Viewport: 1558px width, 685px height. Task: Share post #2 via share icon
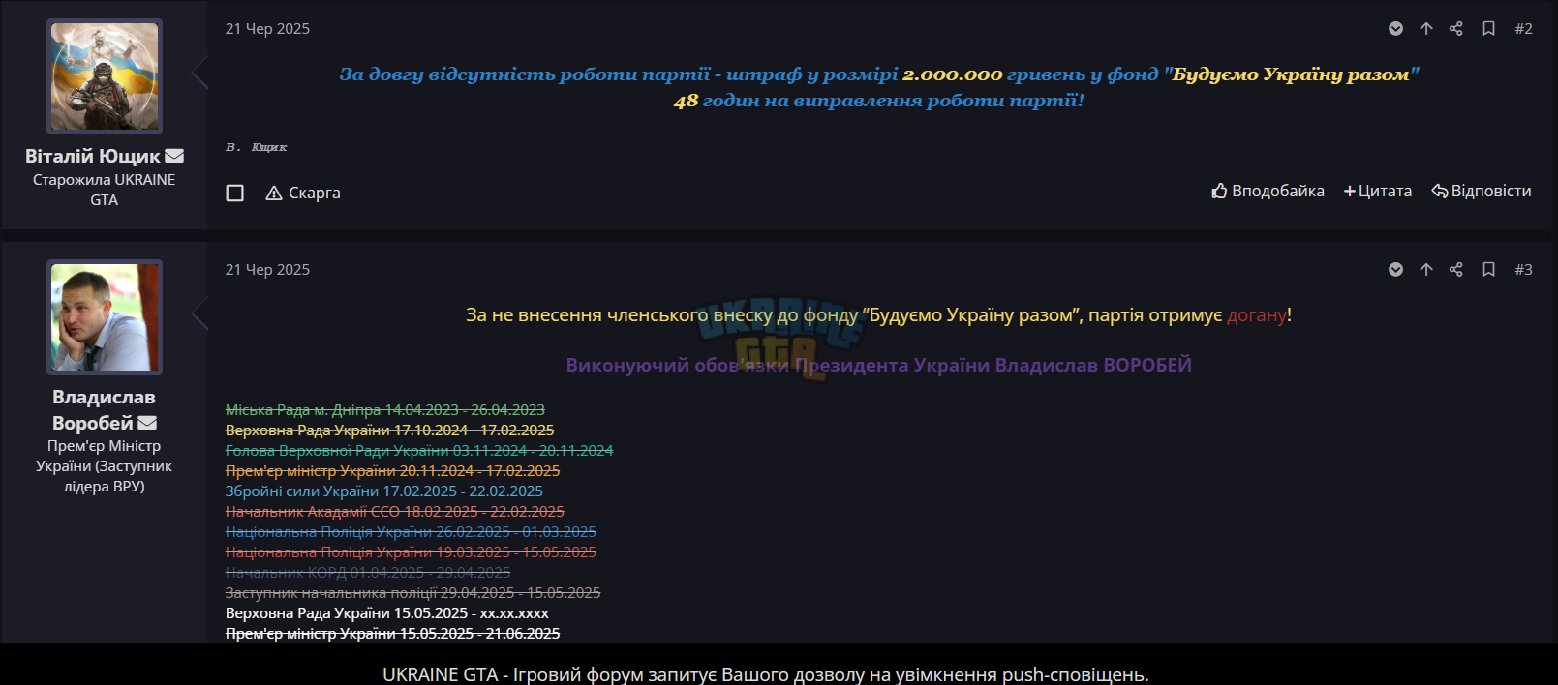click(x=1456, y=29)
